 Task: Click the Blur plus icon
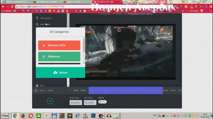coord(37,86)
